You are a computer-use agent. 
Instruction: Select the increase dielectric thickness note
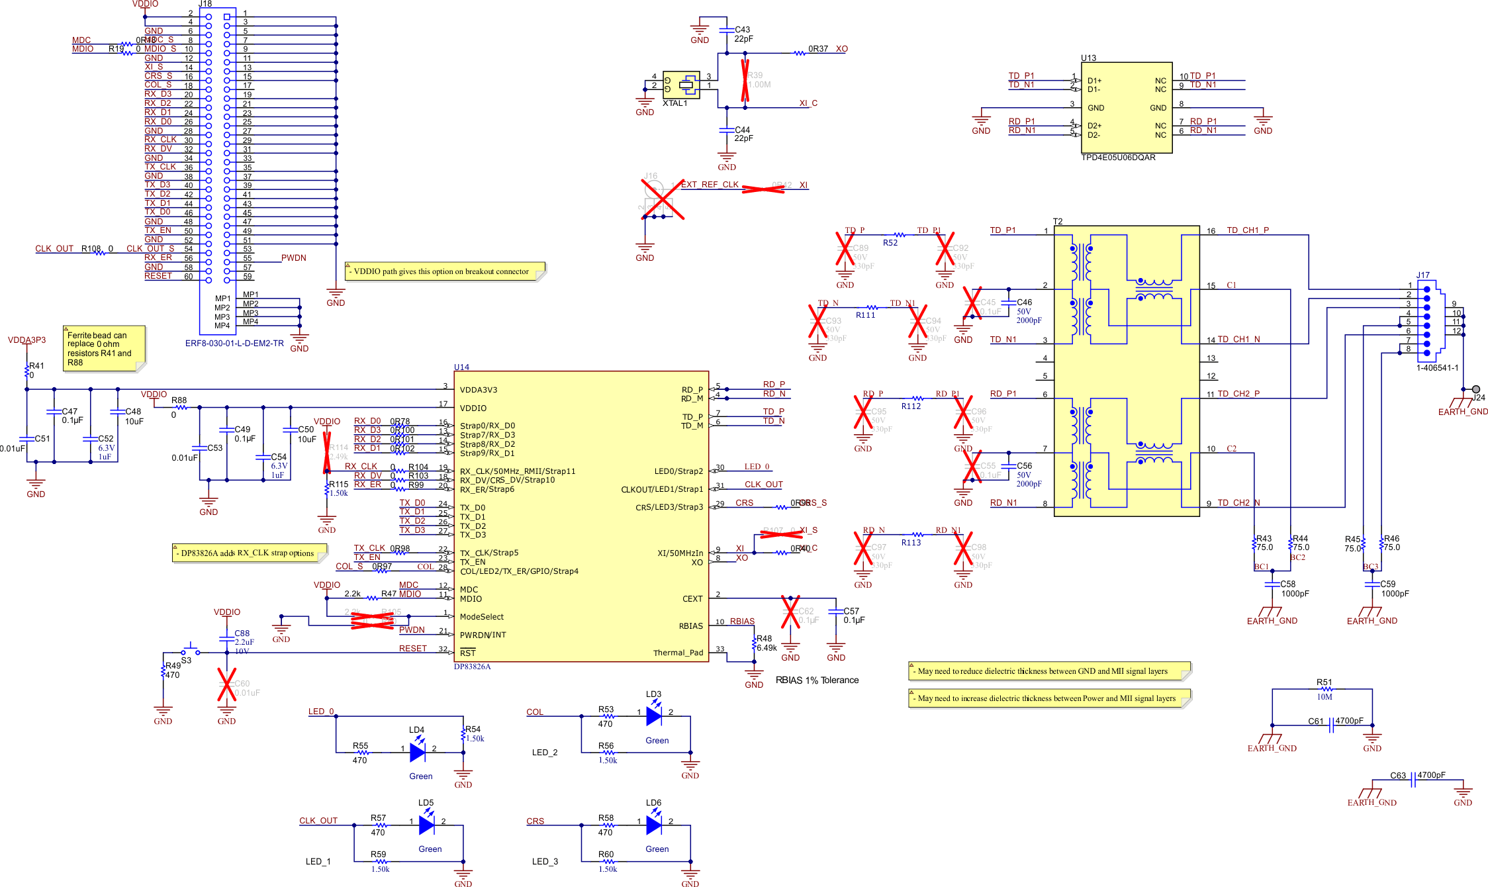coord(1048,698)
